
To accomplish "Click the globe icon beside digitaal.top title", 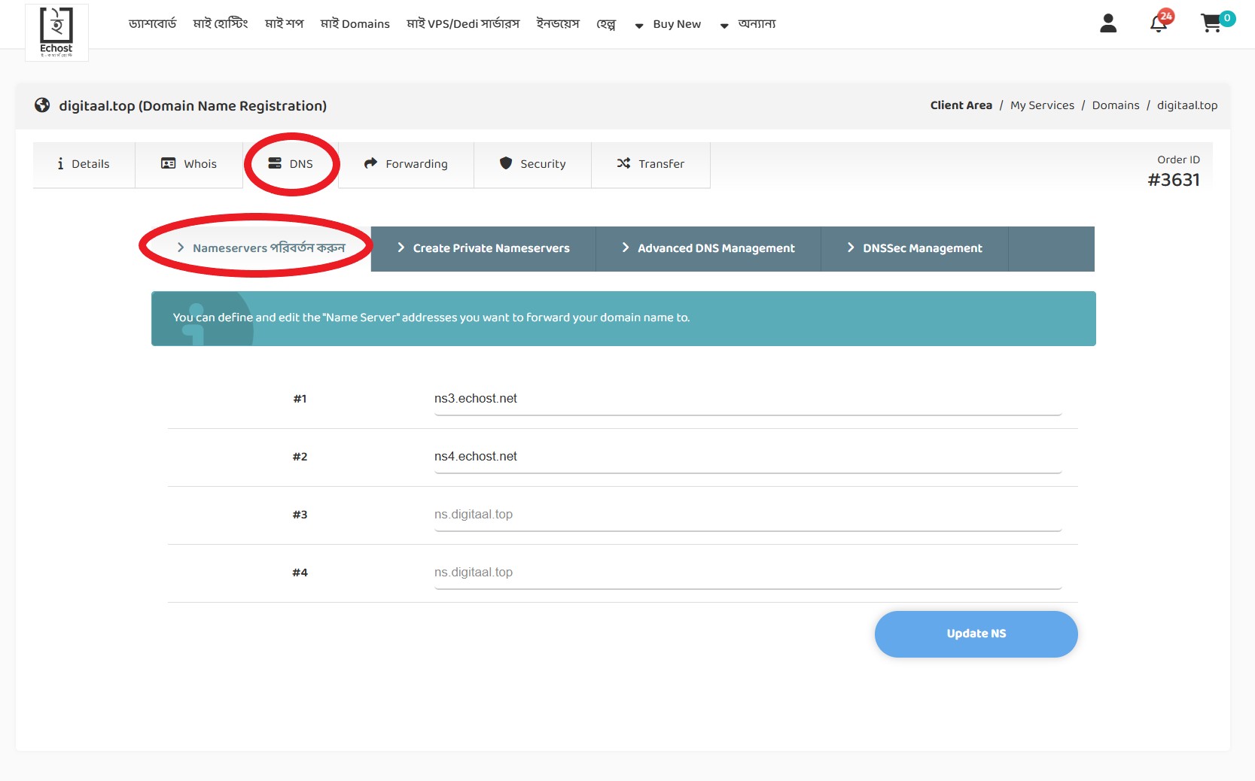I will pos(42,105).
